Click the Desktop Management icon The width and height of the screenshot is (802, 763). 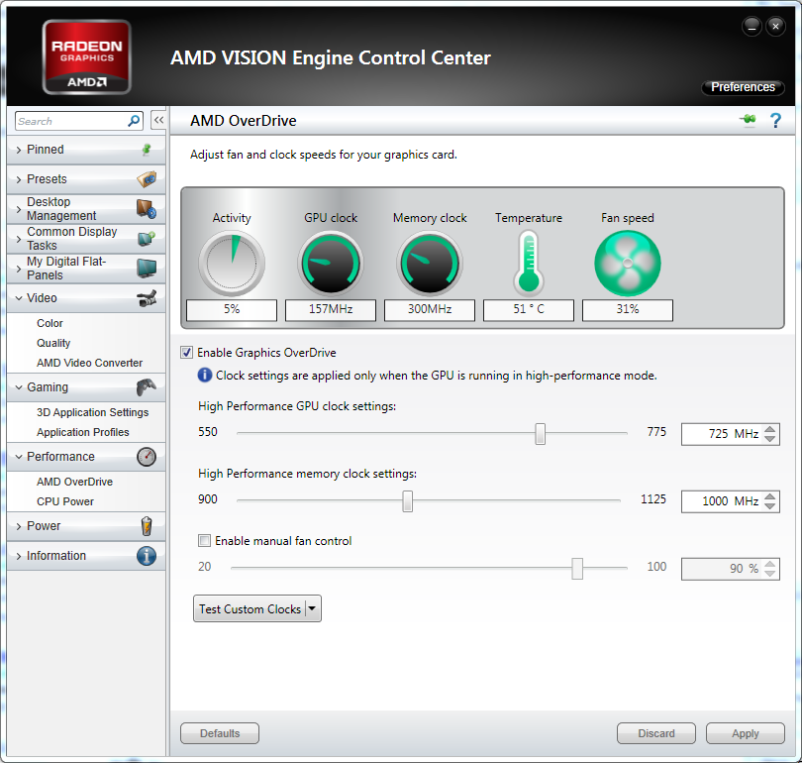point(147,209)
